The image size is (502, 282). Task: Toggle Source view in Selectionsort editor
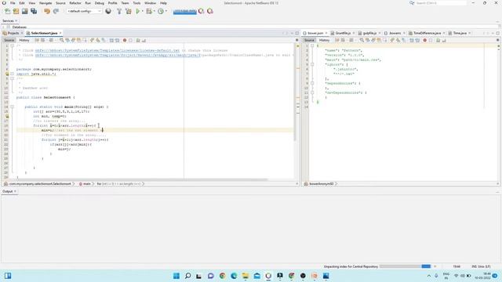9,40
